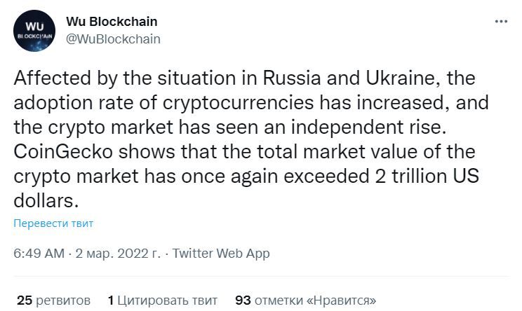Image resolution: width=522 pixels, height=311 pixels.
Task: Click the quote tweet count number 1
Action: tap(111, 300)
